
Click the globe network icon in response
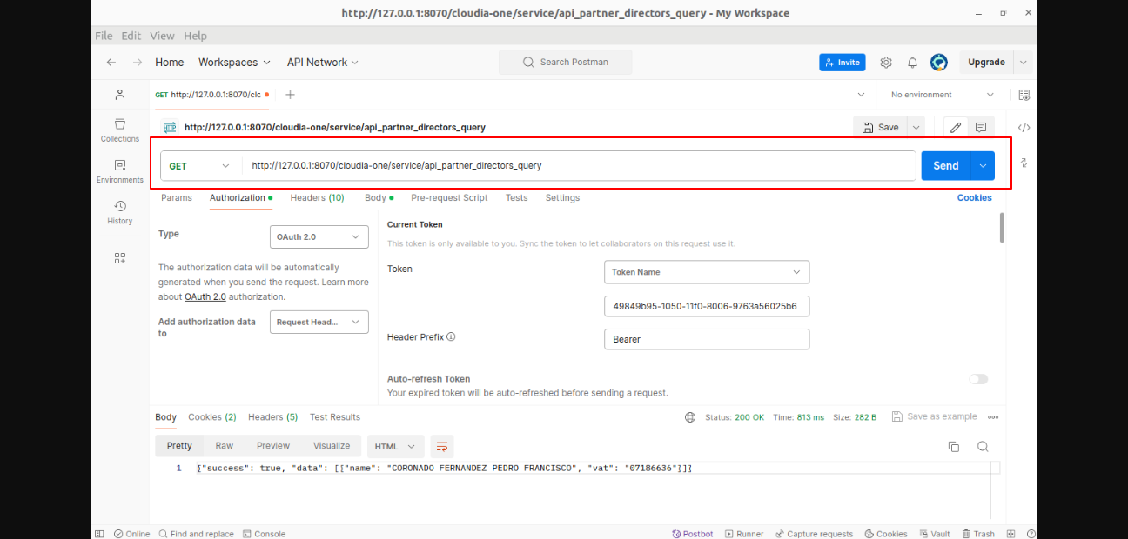[690, 417]
